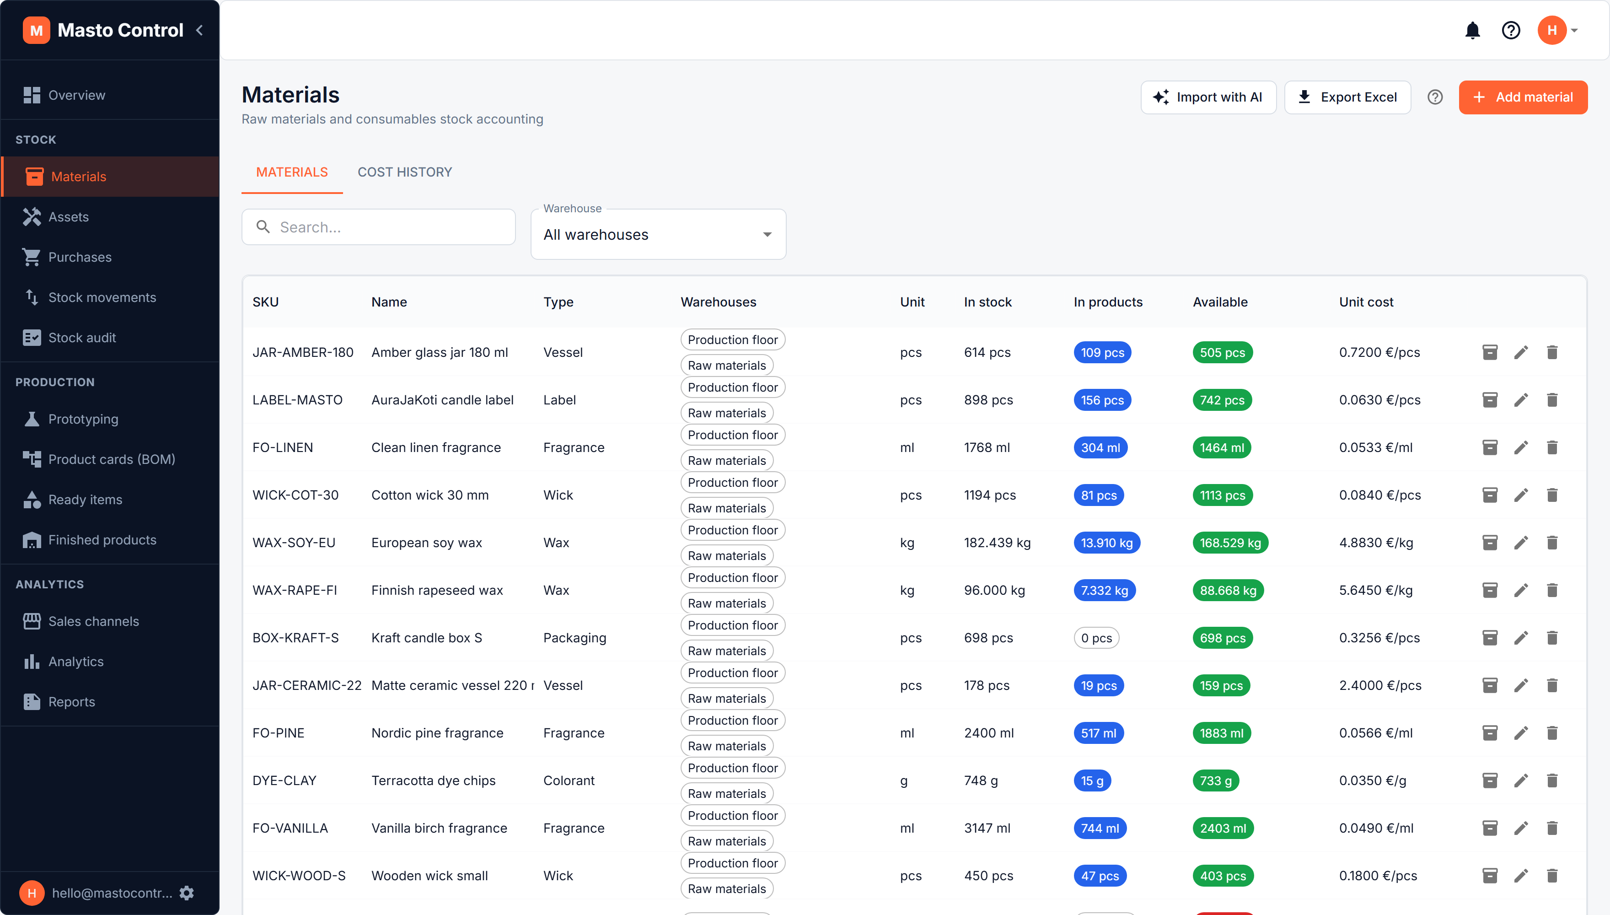Open the account settings gear icon
The height and width of the screenshot is (915, 1610).
[187, 893]
